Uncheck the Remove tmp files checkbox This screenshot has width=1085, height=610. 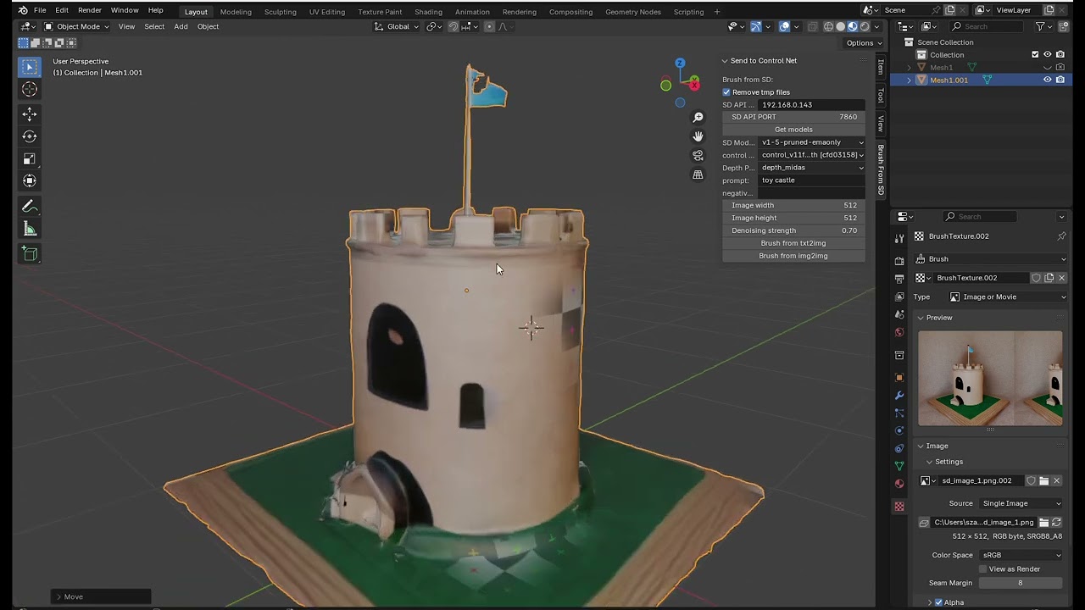pyautogui.click(x=726, y=92)
